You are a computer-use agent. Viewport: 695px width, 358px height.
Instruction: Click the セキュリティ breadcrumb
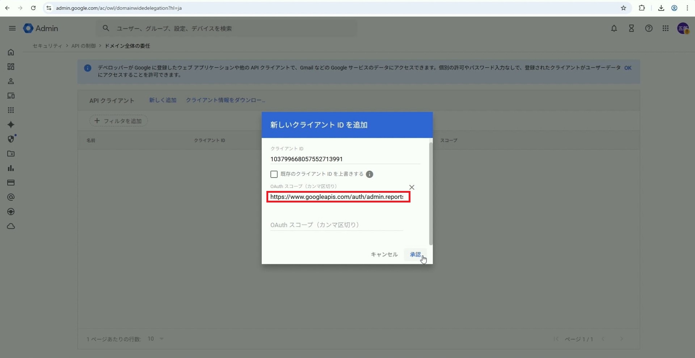[x=47, y=46]
